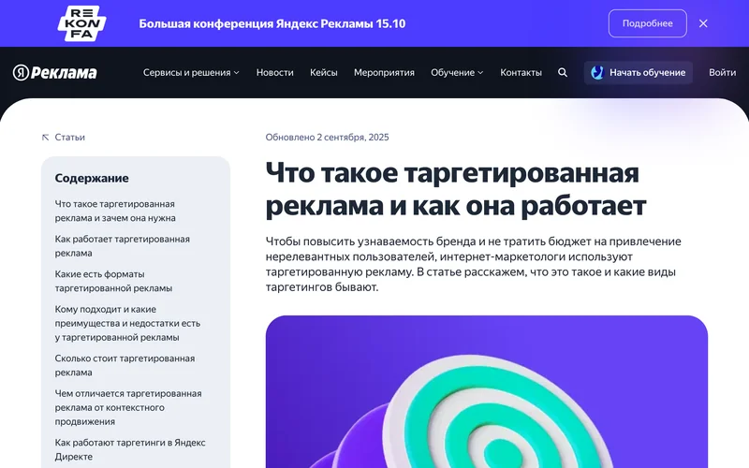
Task: Click the REKONFA logo in banner
Action: click(x=81, y=23)
